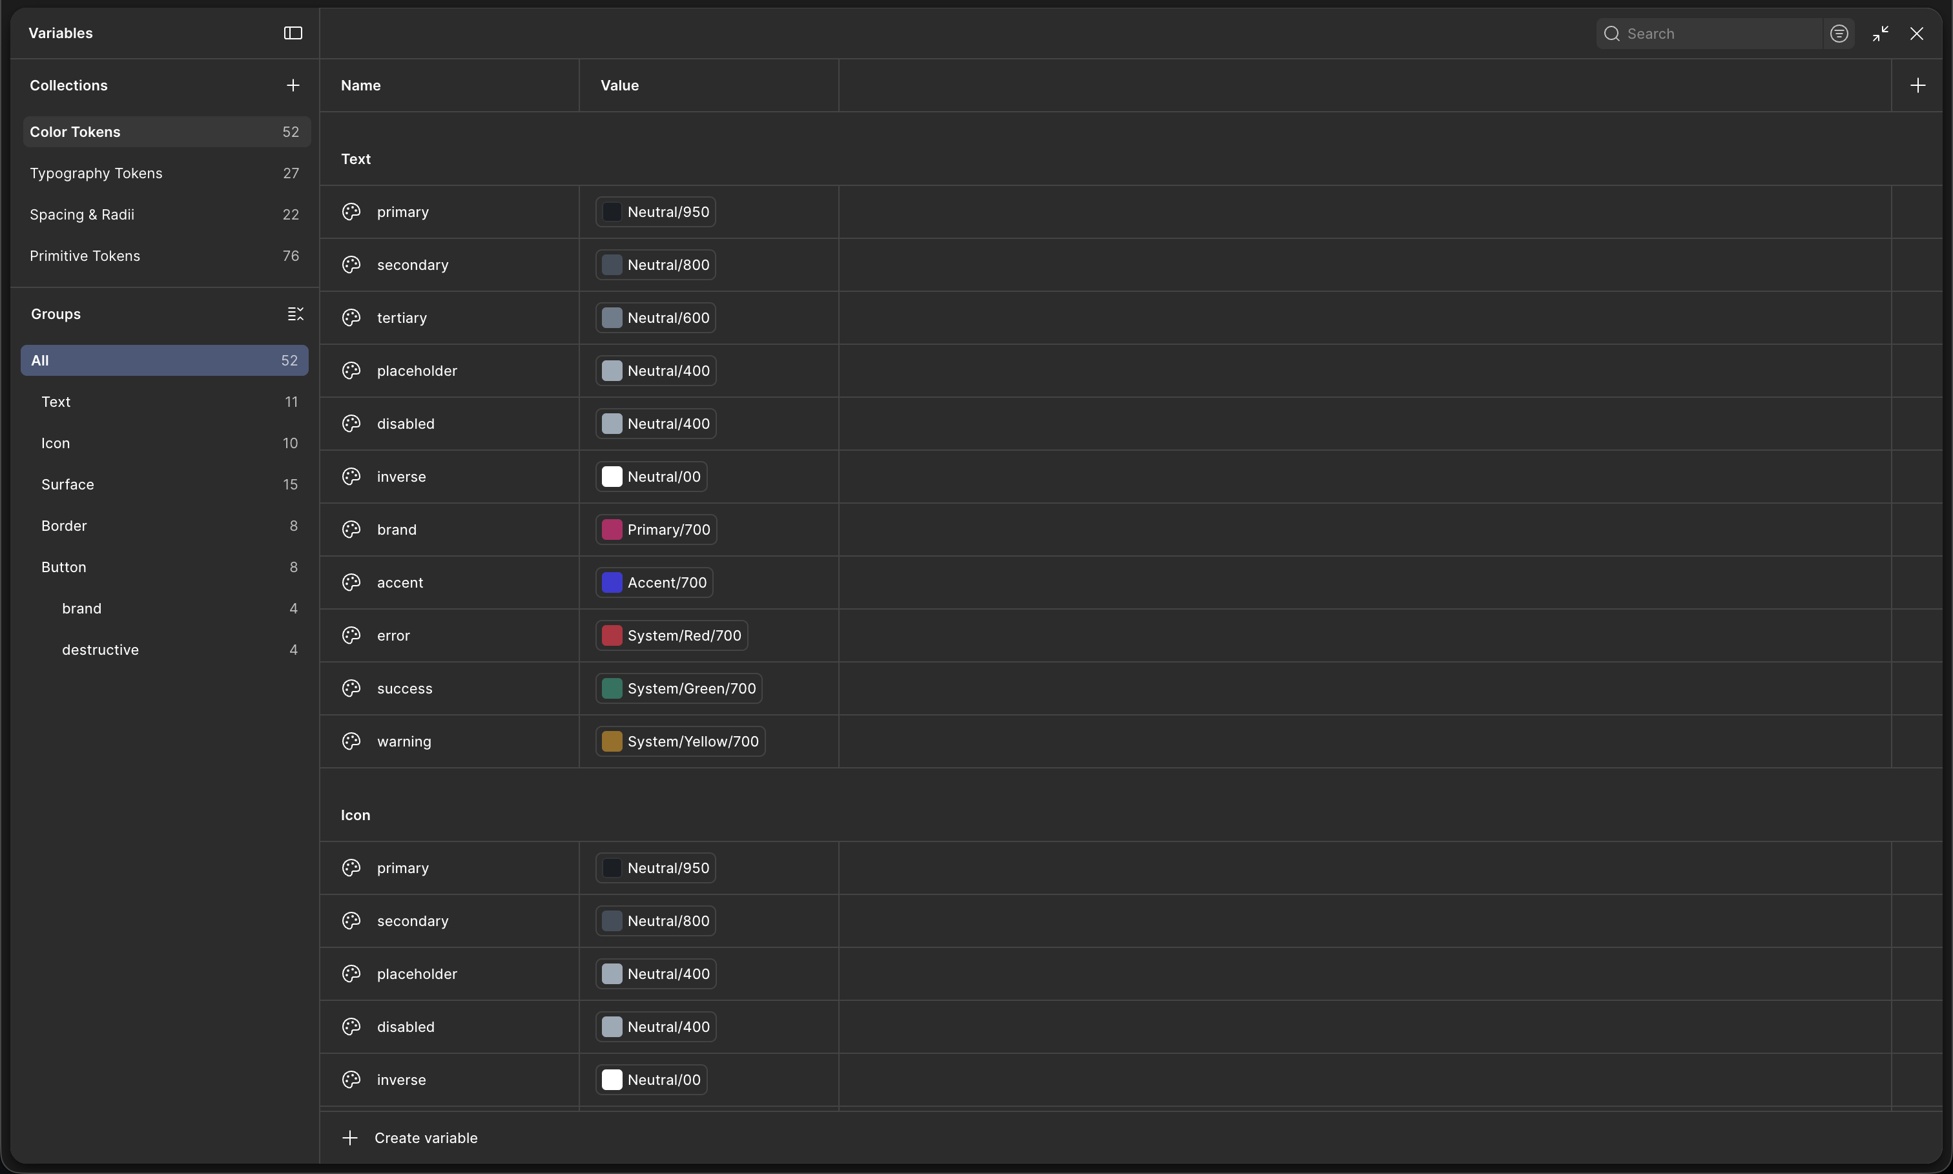Click palette icon of Text primary row
The image size is (1953, 1174).
click(351, 212)
